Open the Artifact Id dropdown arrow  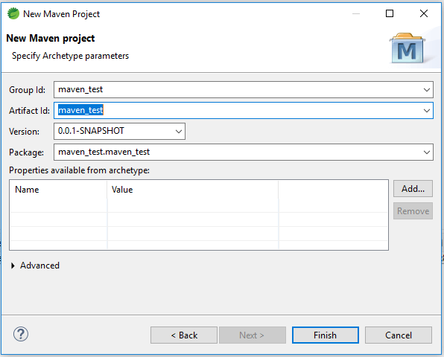click(426, 111)
